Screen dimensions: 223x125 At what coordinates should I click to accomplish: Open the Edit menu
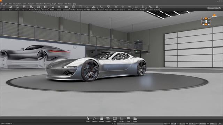pyautogui.click(x=6, y=4)
